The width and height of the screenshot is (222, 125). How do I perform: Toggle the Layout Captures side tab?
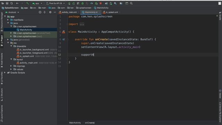tap(2, 114)
